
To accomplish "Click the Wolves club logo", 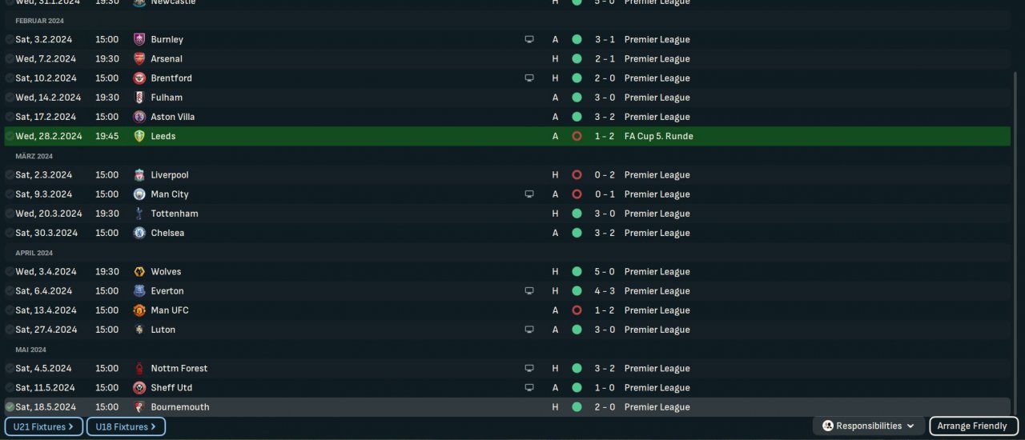I will click(x=139, y=272).
